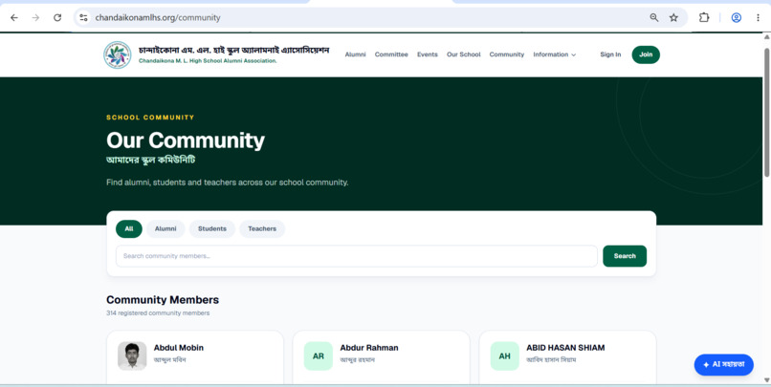The height and width of the screenshot is (387, 771).
Task: Open Abdur Rahman's member name
Action: pyautogui.click(x=369, y=348)
